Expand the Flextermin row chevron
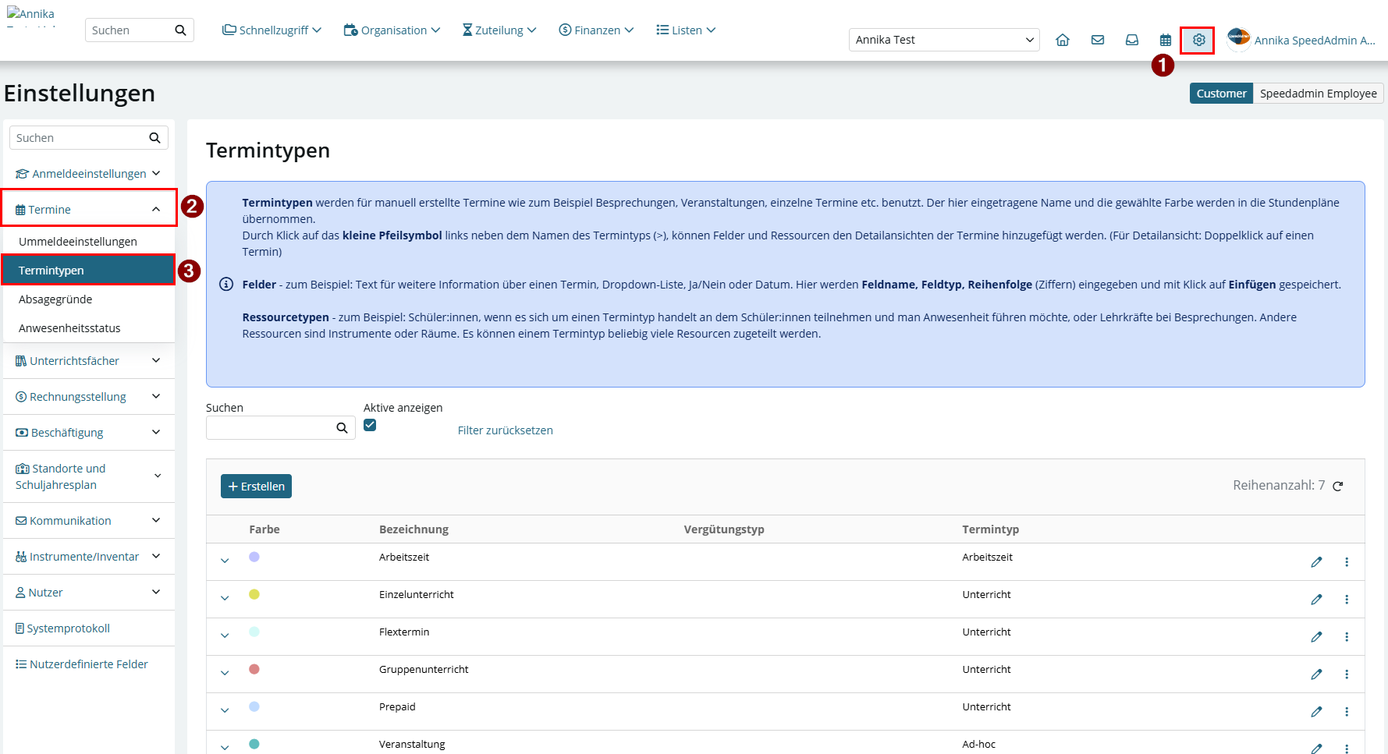1388x754 pixels. pyautogui.click(x=225, y=635)
